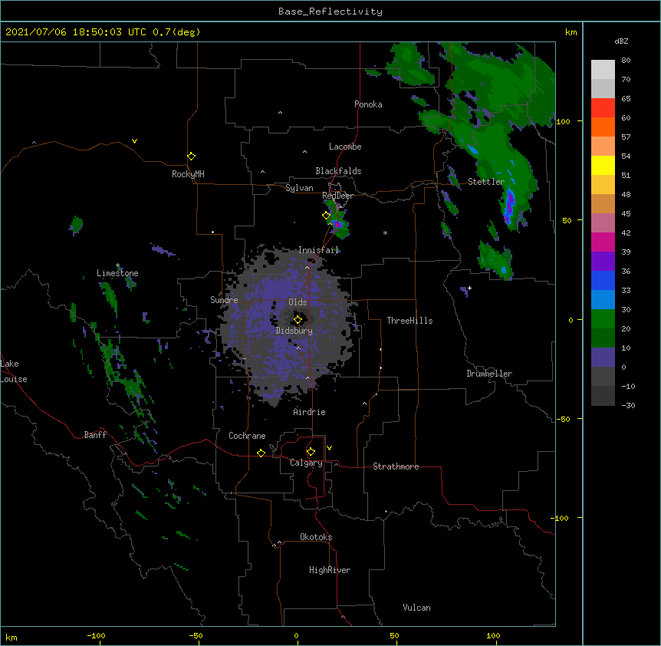661x646 pixels.
Task: Select the -30 legend value label
Action: (x=628, y=405)
